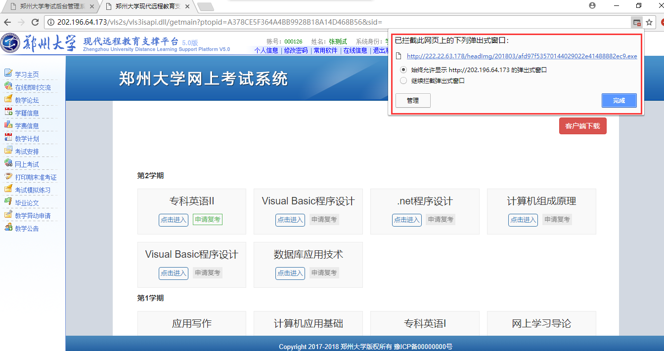Open 修改密码 in the top menu
The width and height of the screenshot is (664, 351).
click(x=296, y=50)
